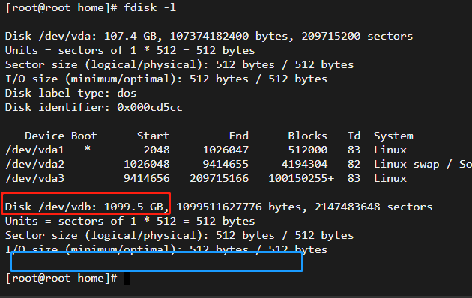The width and height of the screenshot is (472, 298).
Task: Click the terminal cursor block at prompt
Action: coord(127,278)
